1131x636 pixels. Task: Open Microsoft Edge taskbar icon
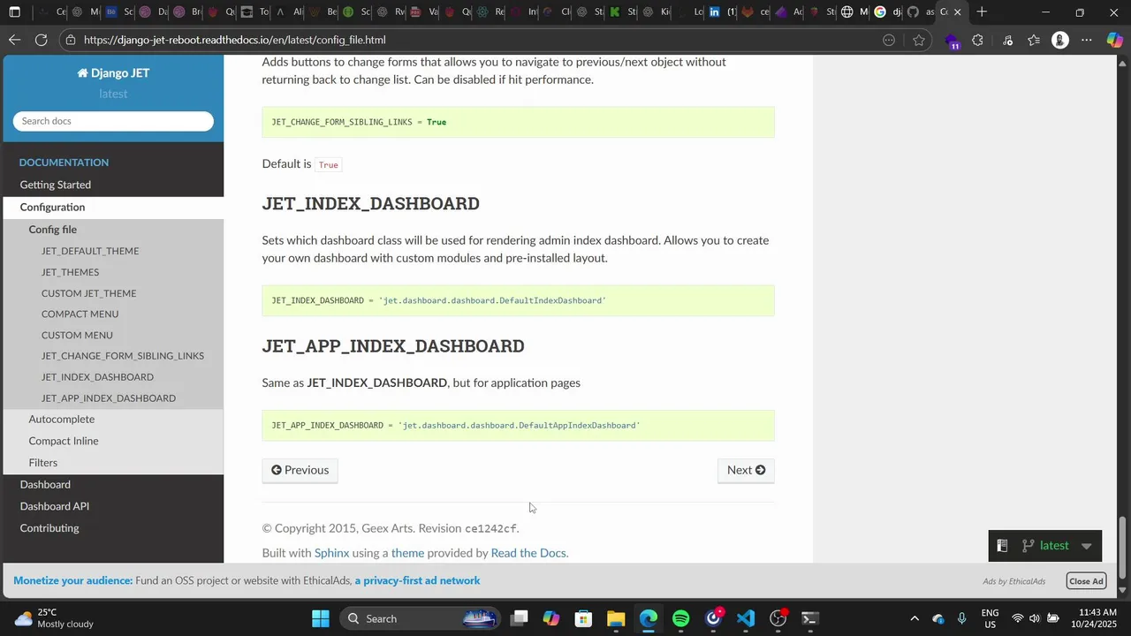click(x=649, y=618)
